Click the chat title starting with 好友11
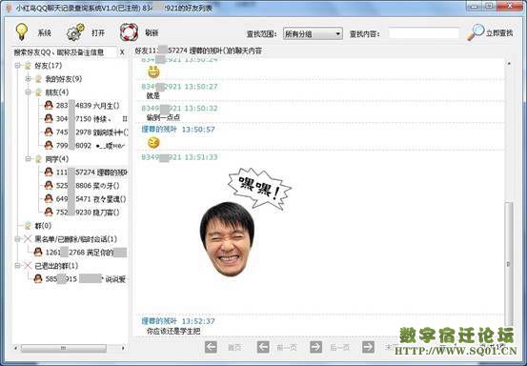The image size is (527, 366). (x=198, y=51)
